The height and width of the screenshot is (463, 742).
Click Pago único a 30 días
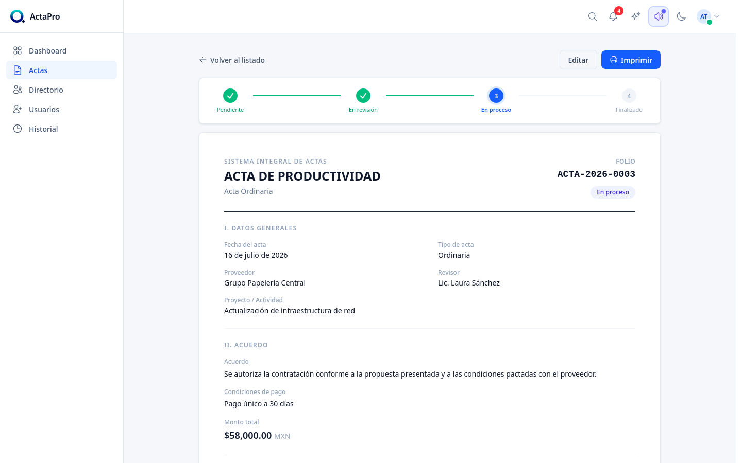click(x=259, y=404)
